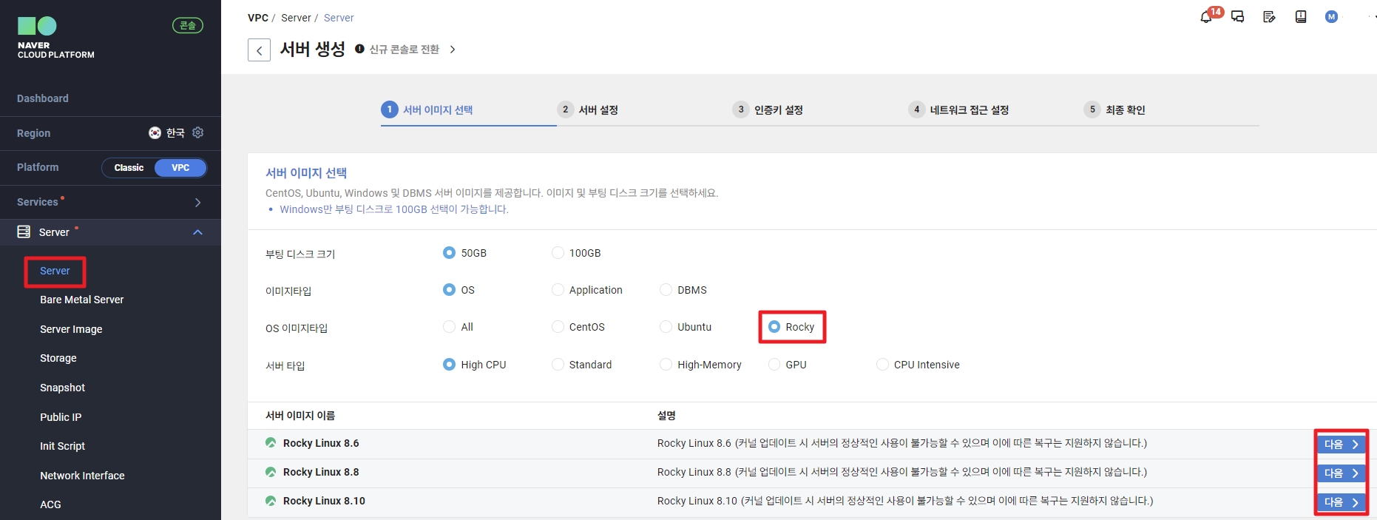Open the notifications bell icon
1377x520 pixels.
click(1206, 17)
